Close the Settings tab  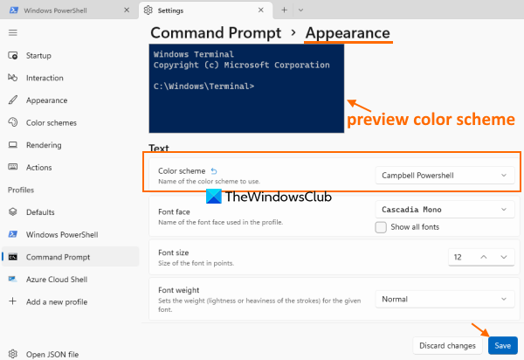(x=261, y=10)
